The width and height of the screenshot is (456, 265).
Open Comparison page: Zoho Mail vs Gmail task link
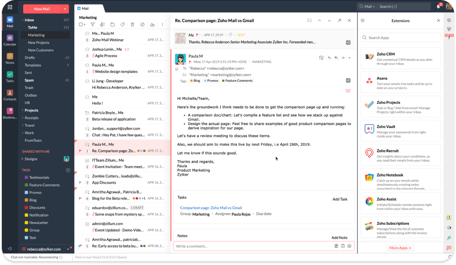point(211,208)
